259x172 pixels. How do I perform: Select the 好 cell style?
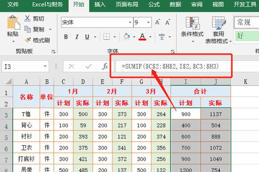247,36
